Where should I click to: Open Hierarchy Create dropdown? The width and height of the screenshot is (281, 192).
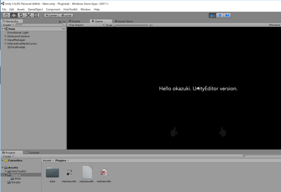8,25
